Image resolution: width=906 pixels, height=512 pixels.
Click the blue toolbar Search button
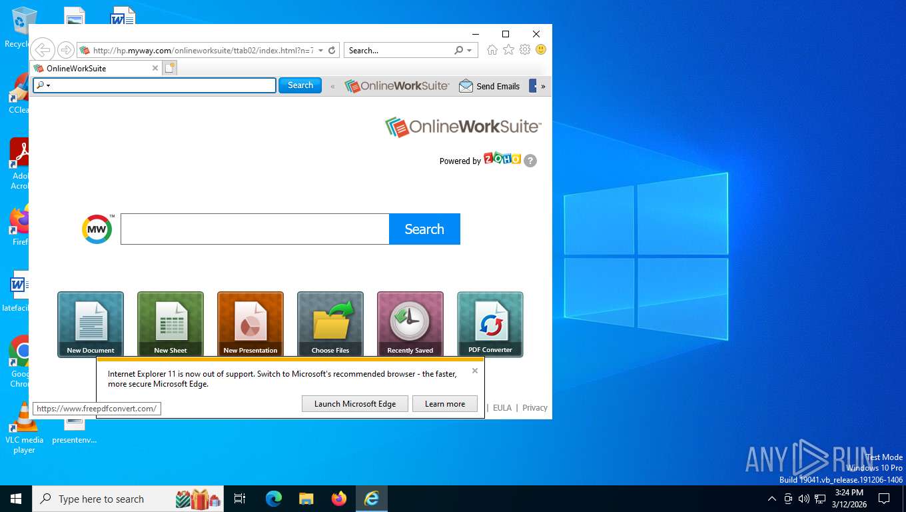click(x=300, y=85)
